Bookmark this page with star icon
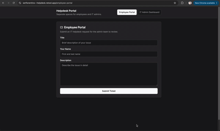220x131 pixels. click(175, 3)
